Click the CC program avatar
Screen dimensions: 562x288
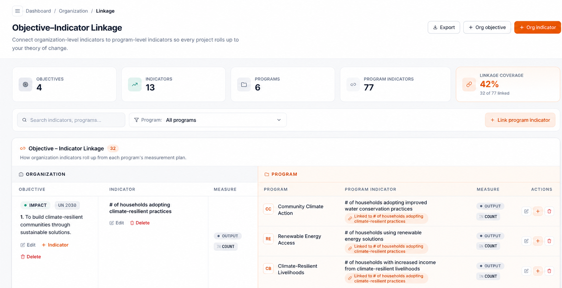(x=268, y=209)
